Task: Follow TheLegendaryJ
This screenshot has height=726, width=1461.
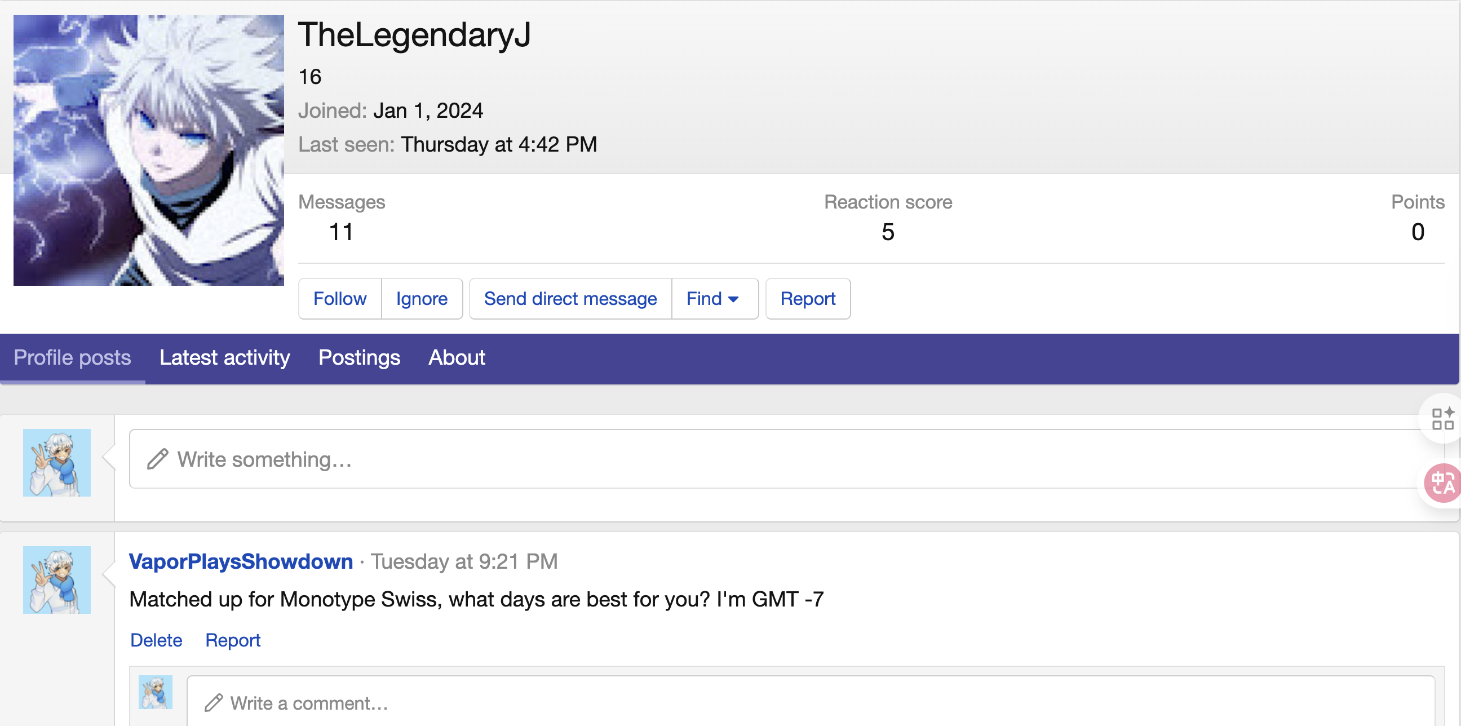Action: [340, 299]
